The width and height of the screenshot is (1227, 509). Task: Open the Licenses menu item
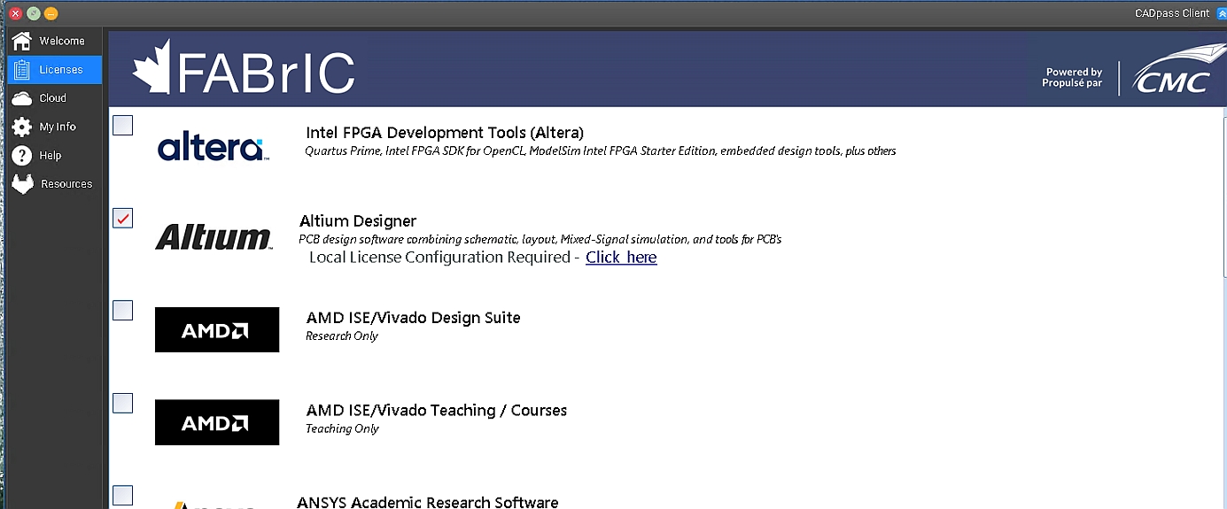point(60,70)
